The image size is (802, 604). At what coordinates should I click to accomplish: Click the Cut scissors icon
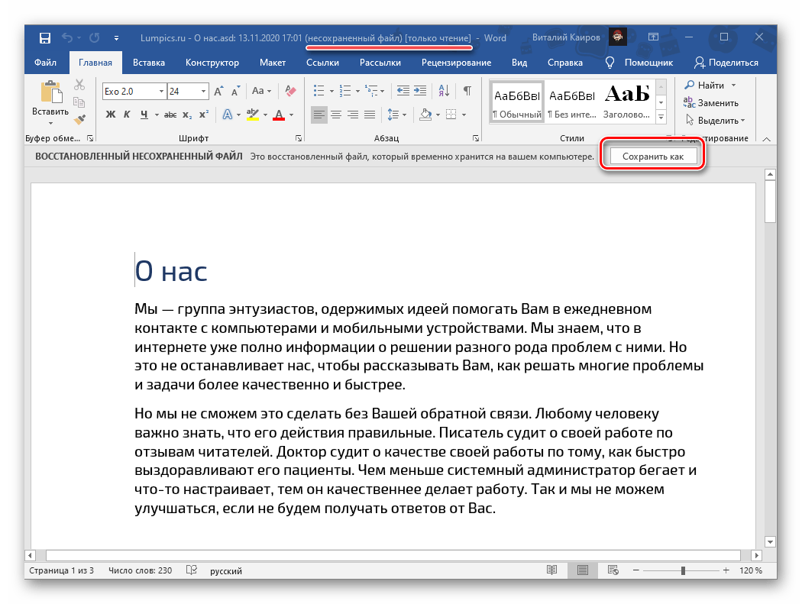click(x=79, y=86)
